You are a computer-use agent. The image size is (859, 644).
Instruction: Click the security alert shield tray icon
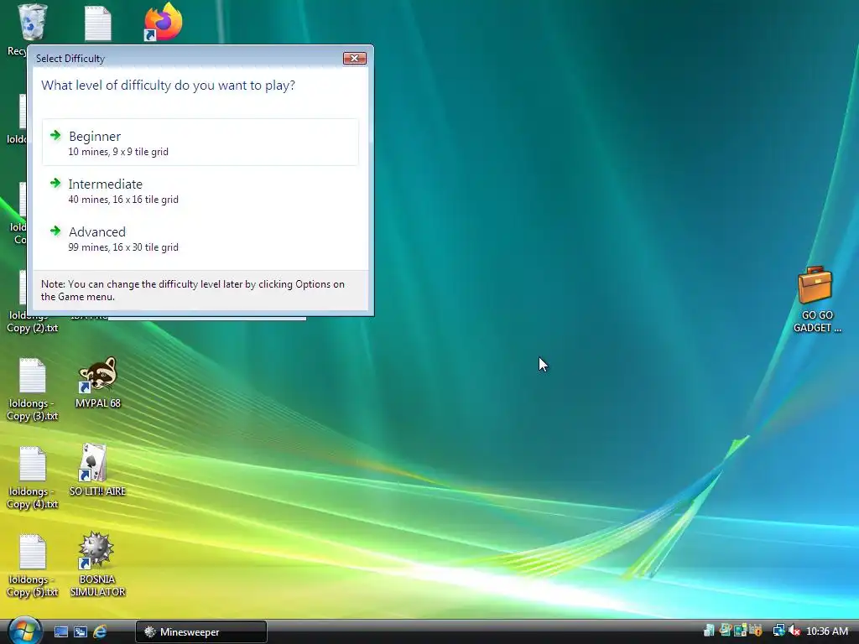click(756, 631)
